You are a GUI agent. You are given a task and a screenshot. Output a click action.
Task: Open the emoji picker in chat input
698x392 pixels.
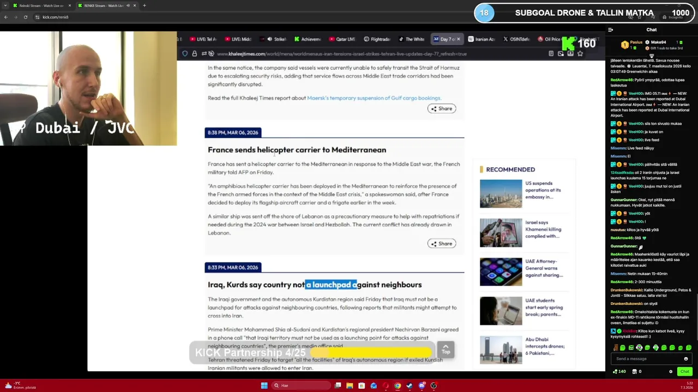click(x=686, y=359)
